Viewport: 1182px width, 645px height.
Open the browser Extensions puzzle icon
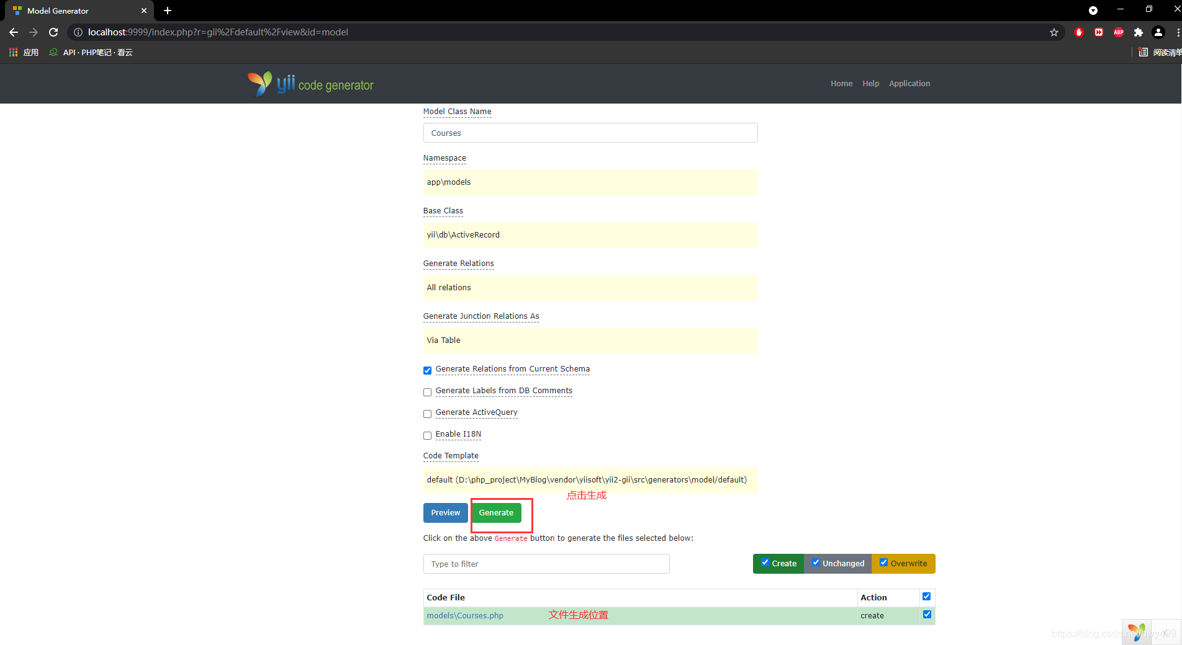coord(1139,32)
